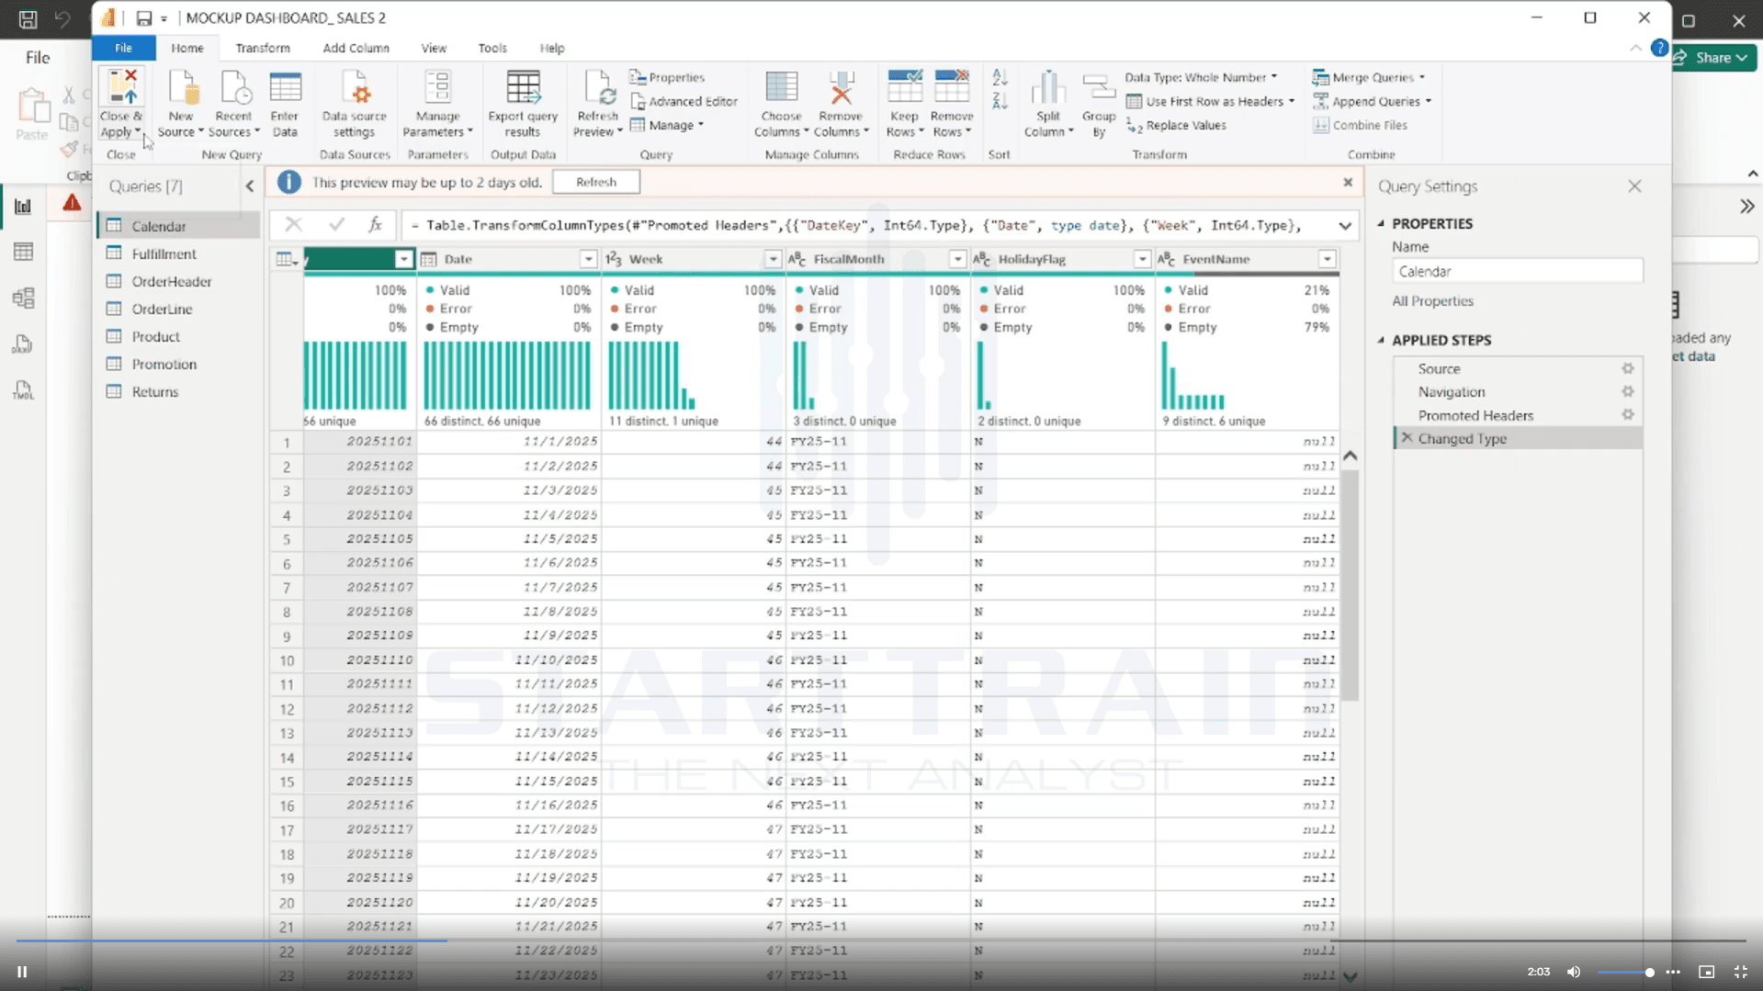Collapse the Queries pane
The image size is (1763, 991).
pyautogui.click(x=250, y=186)
